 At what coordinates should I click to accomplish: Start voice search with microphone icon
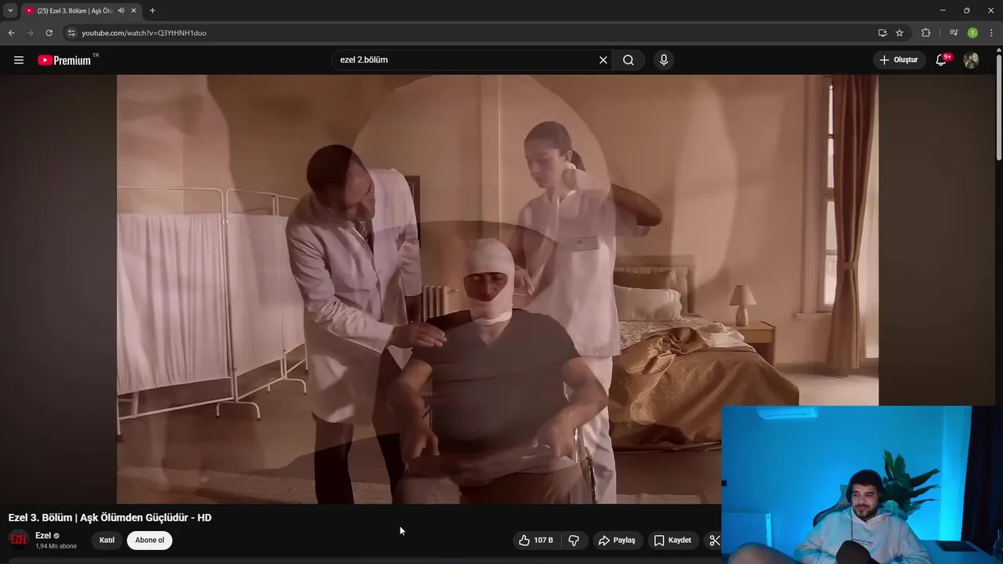point(664,60)
